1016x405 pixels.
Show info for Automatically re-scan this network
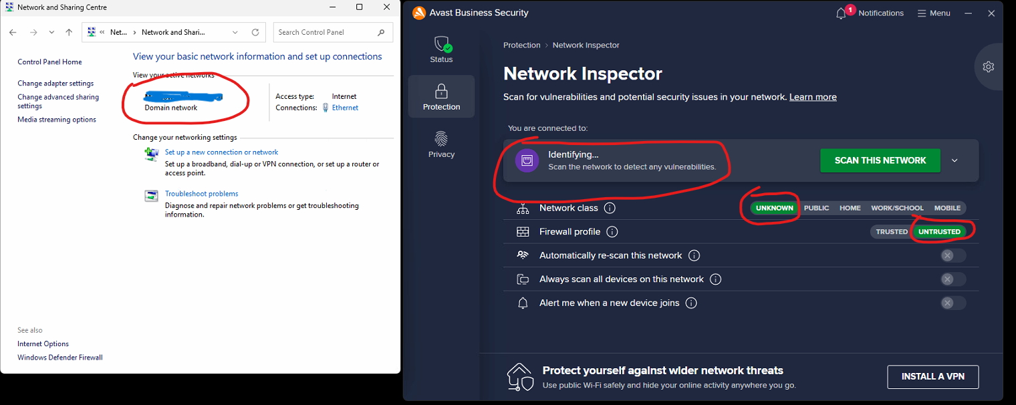pyautogui.click(x=694, y=255)
